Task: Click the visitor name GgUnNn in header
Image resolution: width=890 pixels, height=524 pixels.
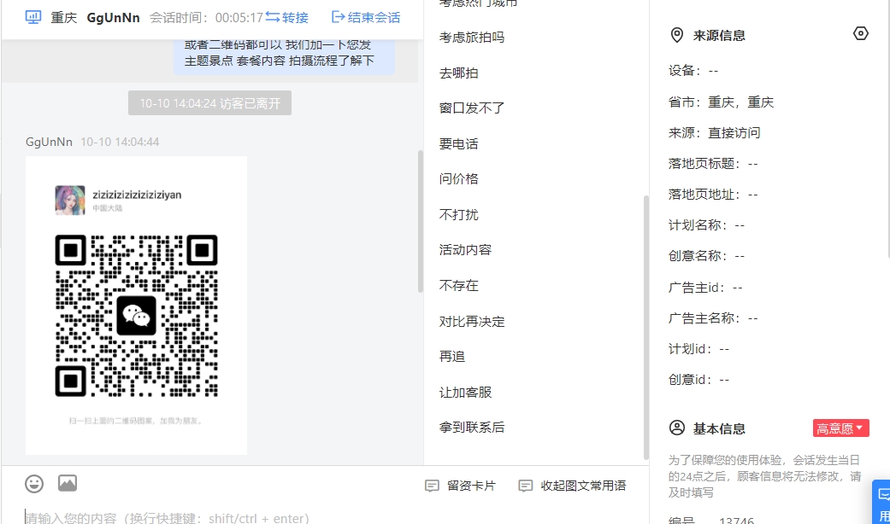Action: (113, 18)
